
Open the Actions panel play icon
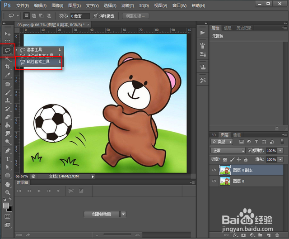coord(203,33)
